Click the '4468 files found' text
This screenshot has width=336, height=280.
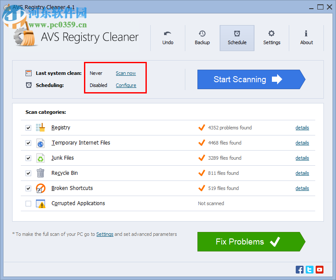tap(225, 143)
